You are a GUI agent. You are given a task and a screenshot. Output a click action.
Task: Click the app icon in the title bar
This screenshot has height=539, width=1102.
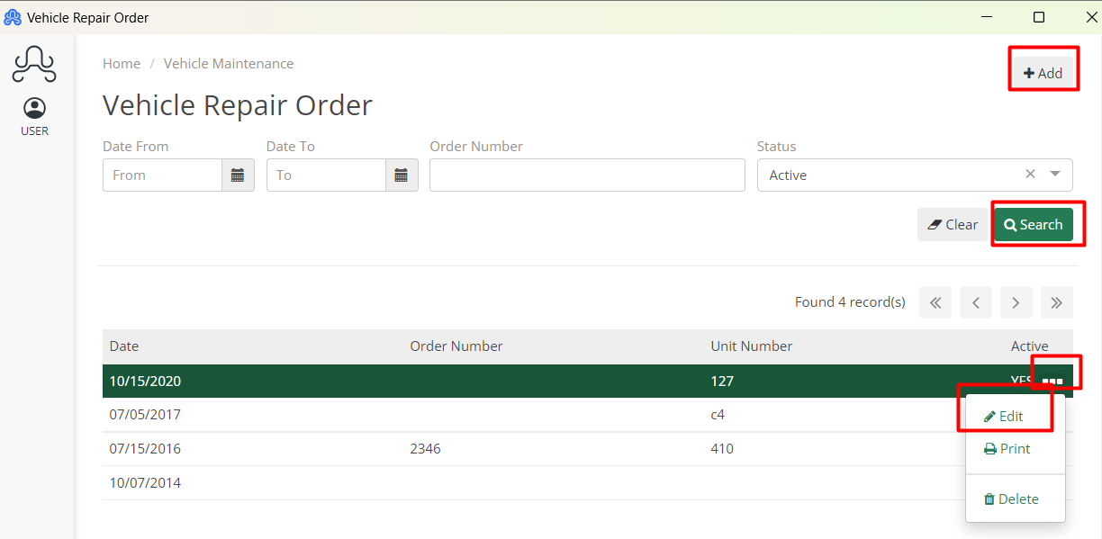13,17
